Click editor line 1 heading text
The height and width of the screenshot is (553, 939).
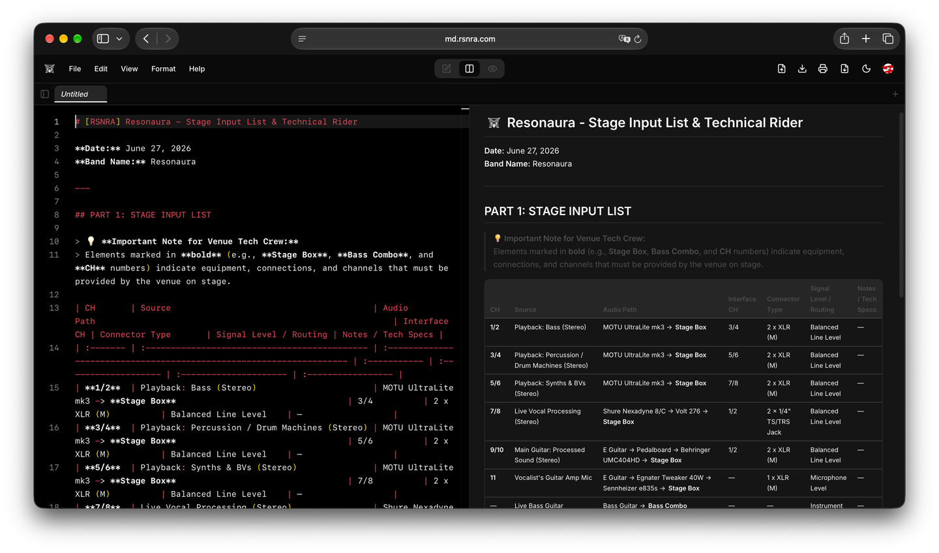click(216, 122)
